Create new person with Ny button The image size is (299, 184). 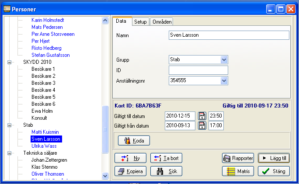[130, 158]
